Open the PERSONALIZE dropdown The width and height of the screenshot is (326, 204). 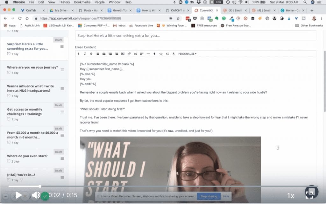[187, 54]
